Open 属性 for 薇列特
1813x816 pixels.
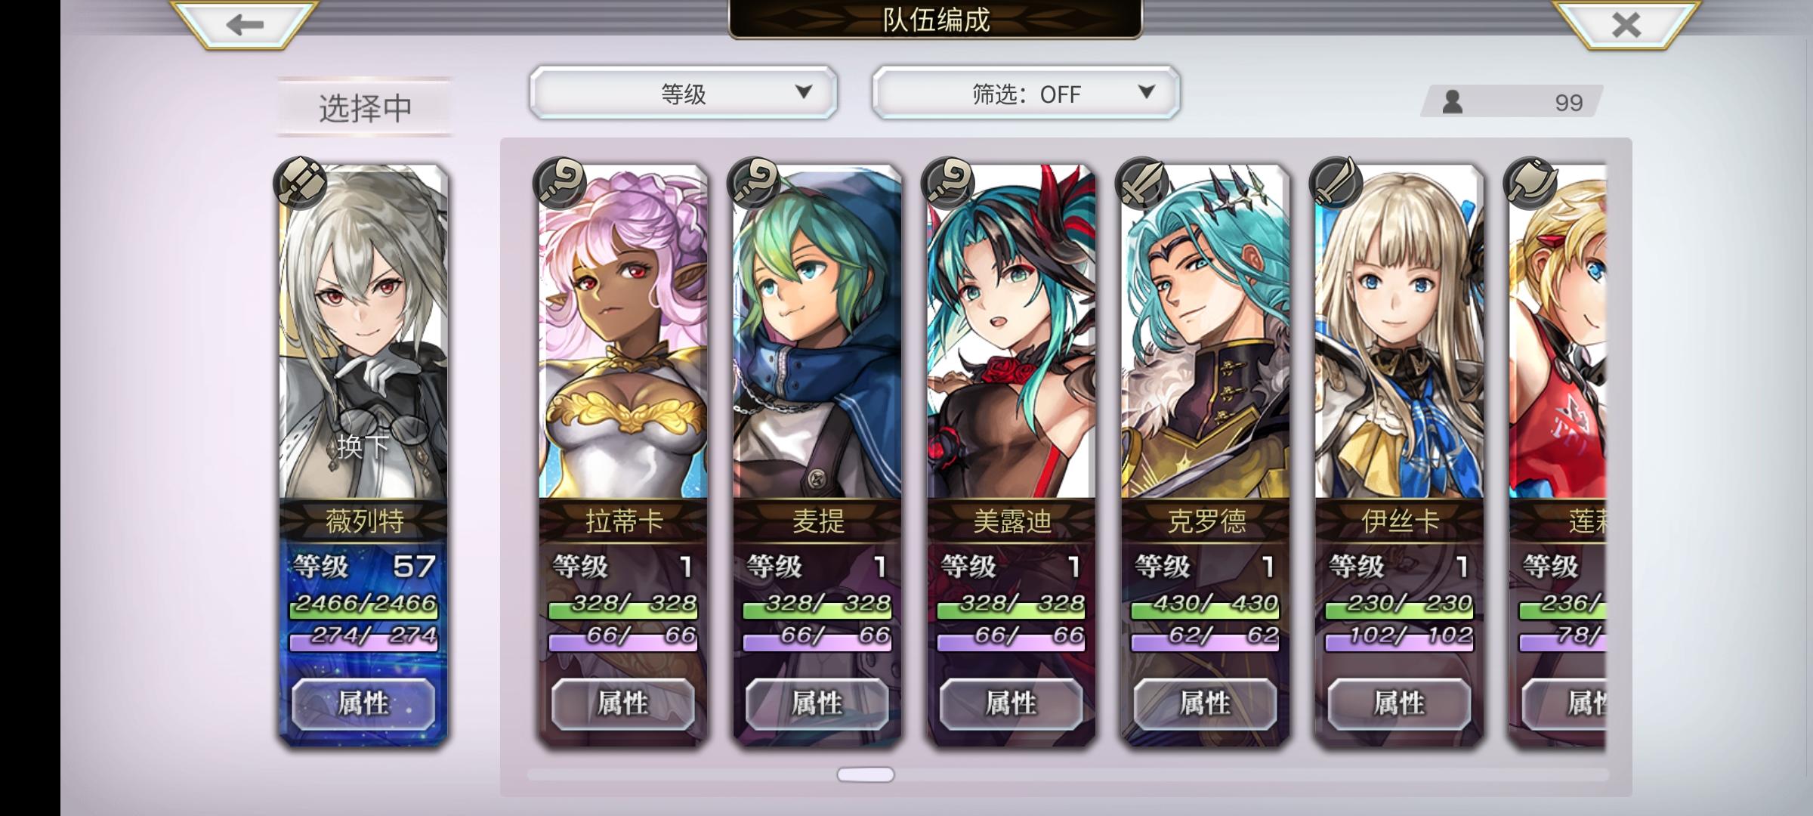point(363,704)
